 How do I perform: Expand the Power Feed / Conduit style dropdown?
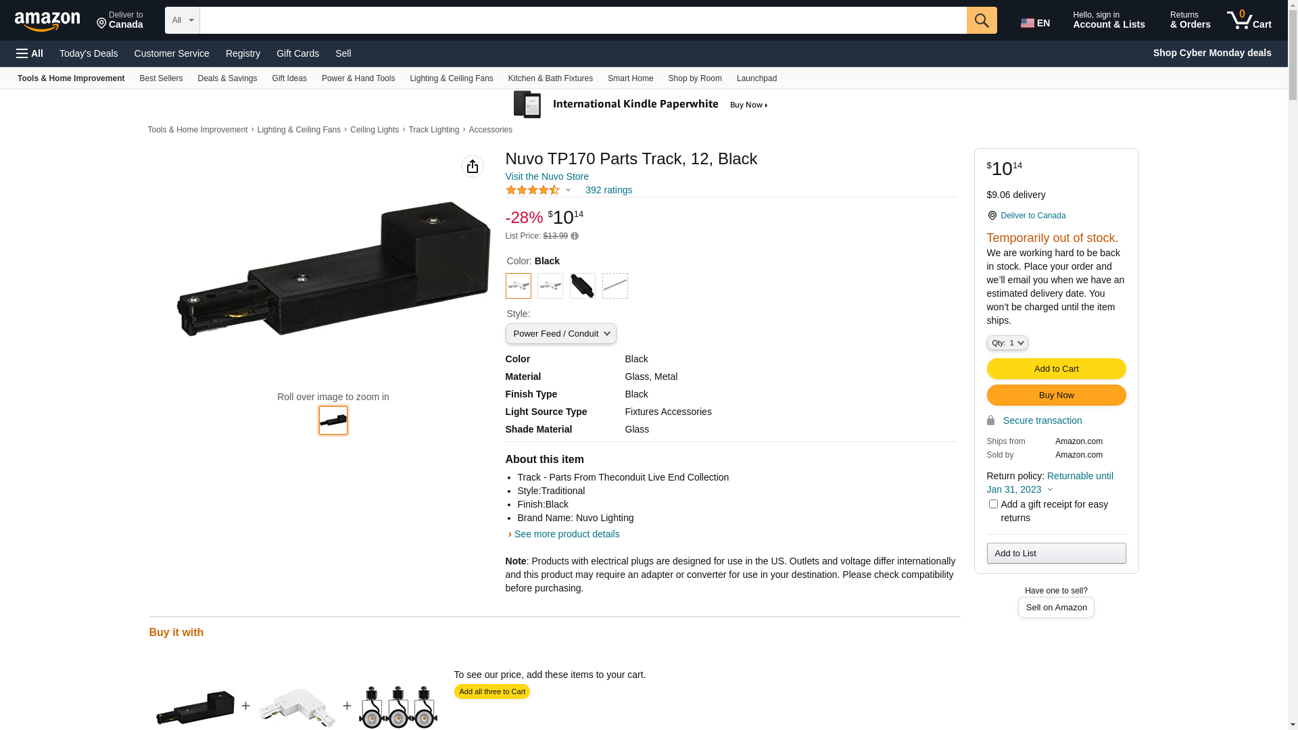coord(560,334)
